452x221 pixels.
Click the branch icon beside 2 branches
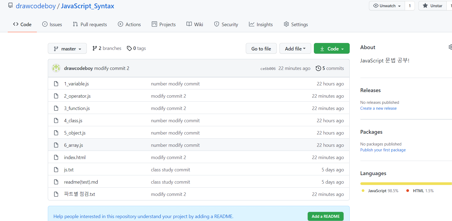click(95, 48)
